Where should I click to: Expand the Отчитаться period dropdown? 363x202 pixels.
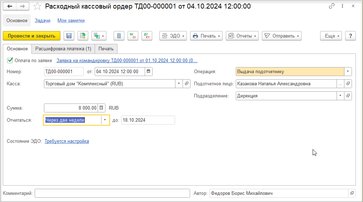click(x=105, y=120)
